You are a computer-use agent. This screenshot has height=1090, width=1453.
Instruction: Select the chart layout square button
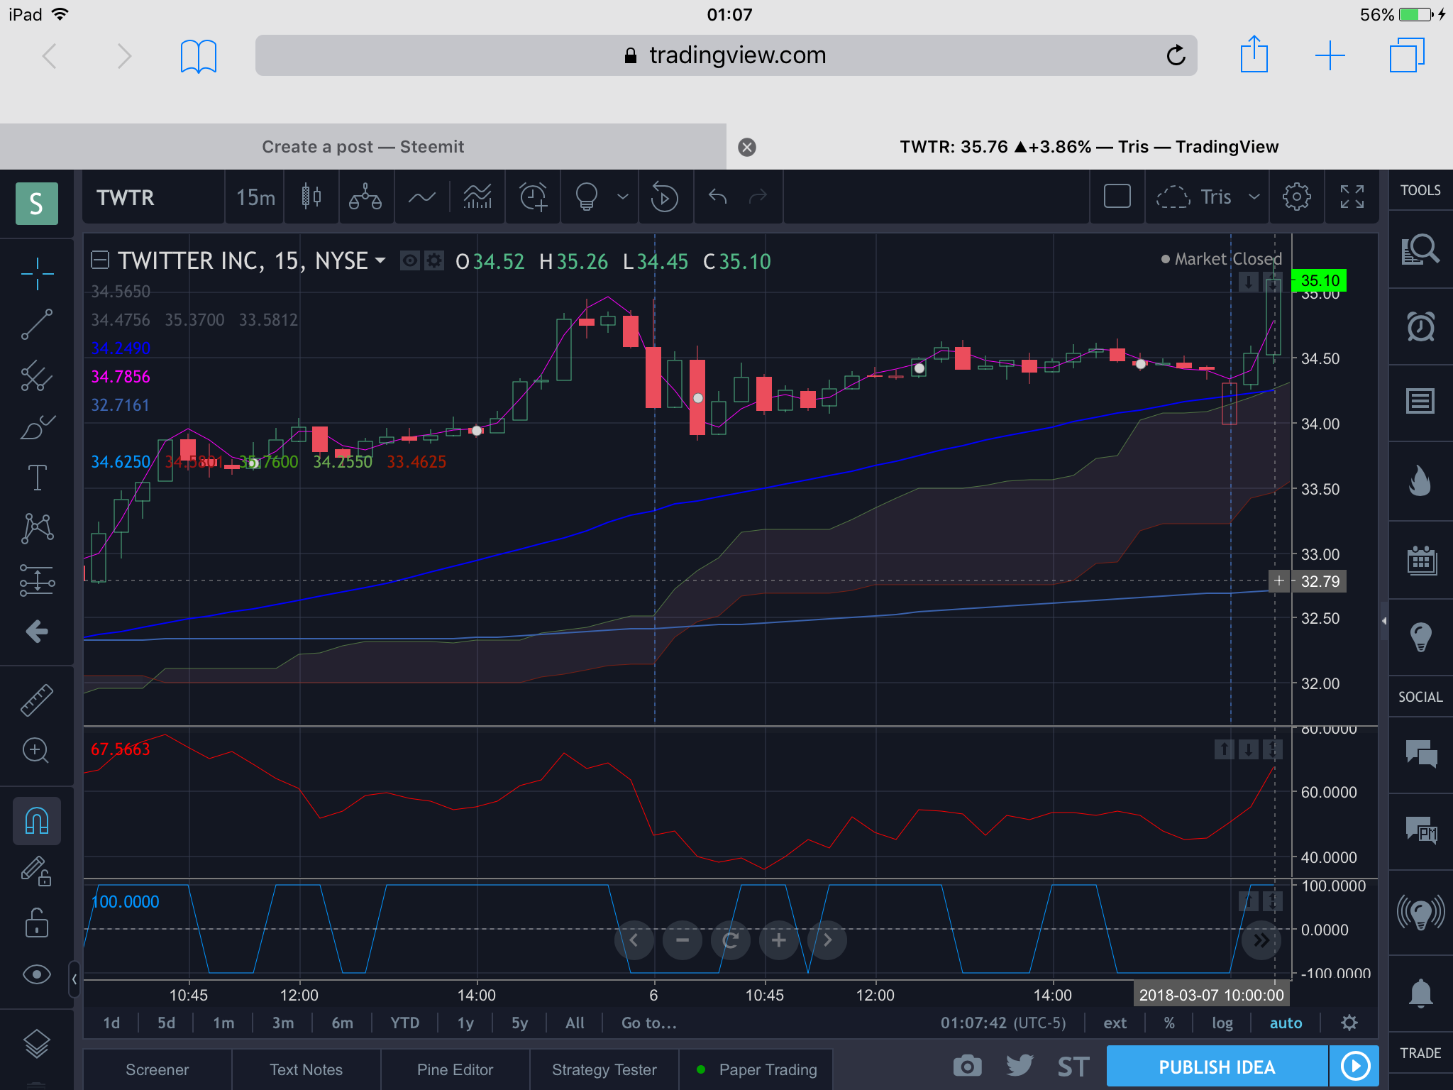coord(1117,197)
